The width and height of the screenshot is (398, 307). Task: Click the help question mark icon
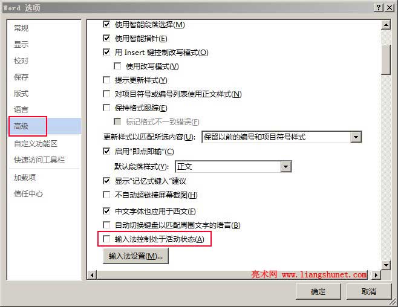(379, 8)
